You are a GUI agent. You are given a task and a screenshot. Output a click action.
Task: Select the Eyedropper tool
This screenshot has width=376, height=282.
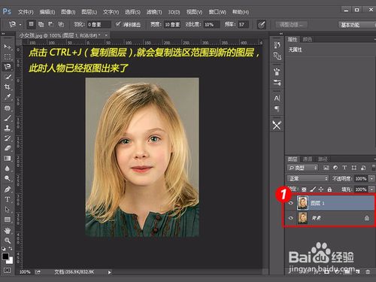click(8, 97)
